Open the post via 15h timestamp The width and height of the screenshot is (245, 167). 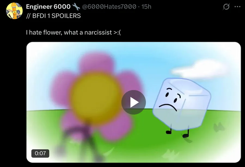(x=146, y=7)
